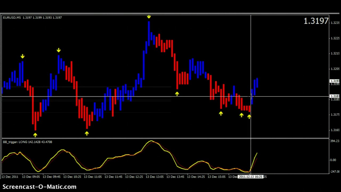
Task: Click the 13 Dec 13:45 time axis label
Action: tap(175, 177)
